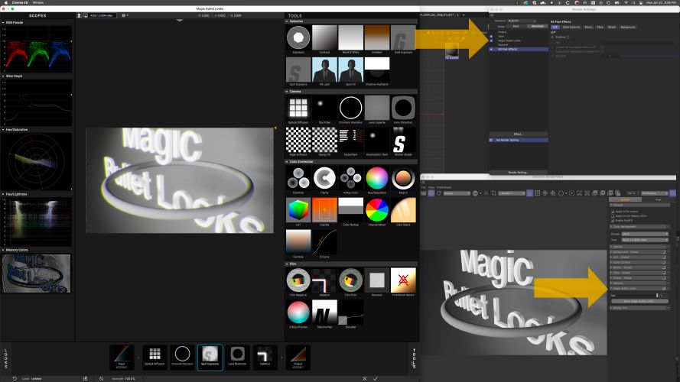Select the 4-Way Color tool
This screenshot has width=680, height=382.
click(351, 177)
